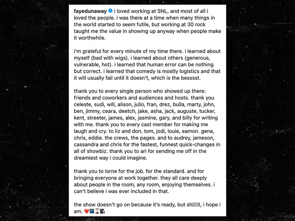Click the blue verified badge
The width and height of the screenshot is (295, 221).
click(x=115, y=11)
